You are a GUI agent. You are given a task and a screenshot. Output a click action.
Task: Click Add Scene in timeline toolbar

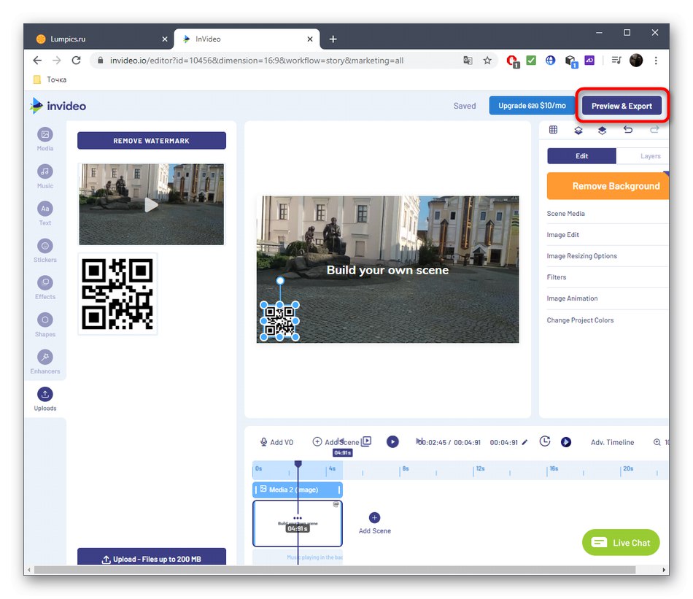(x=336, y=442)
